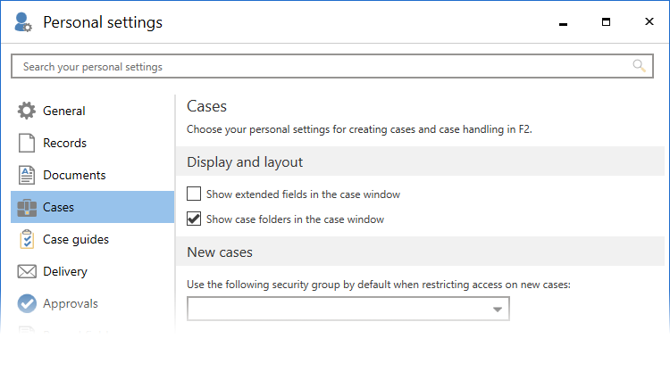670x380 pixels.
Task: Maximize the Personal settings window
Action: click(x=606, y=22)
